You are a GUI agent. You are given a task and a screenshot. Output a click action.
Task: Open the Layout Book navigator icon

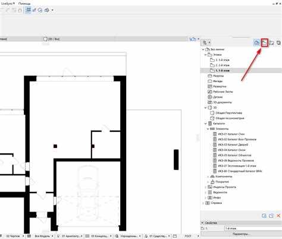[271, 43]
